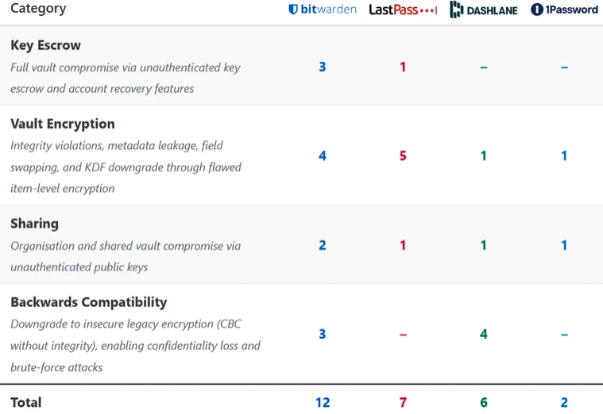Click 1Password's total value of 2

coord(564,402)
